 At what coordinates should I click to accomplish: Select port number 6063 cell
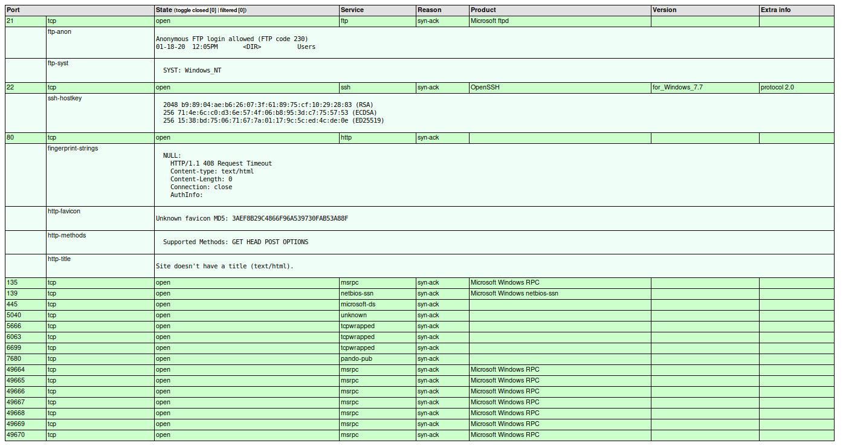coord(25,337)
